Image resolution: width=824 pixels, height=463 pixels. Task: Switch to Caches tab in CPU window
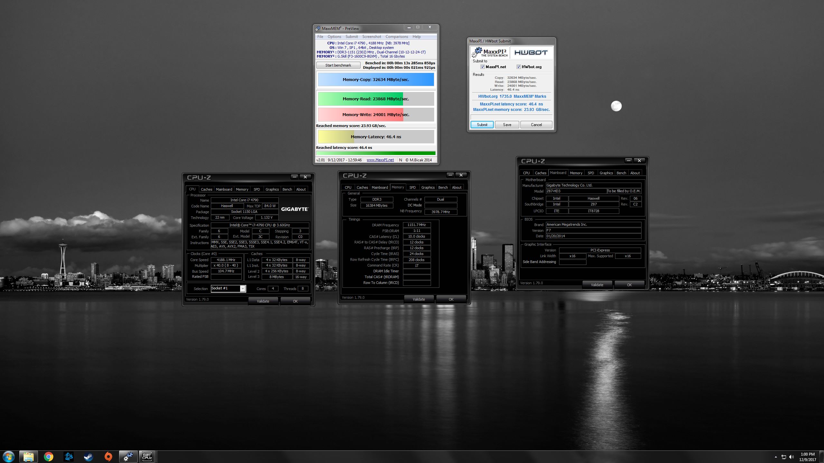(x=206, y=189)
